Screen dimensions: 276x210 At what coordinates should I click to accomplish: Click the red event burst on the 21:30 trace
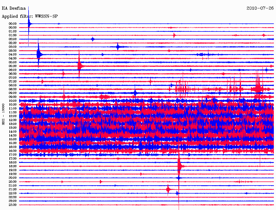pyautogui.click(x=168, y=190)
